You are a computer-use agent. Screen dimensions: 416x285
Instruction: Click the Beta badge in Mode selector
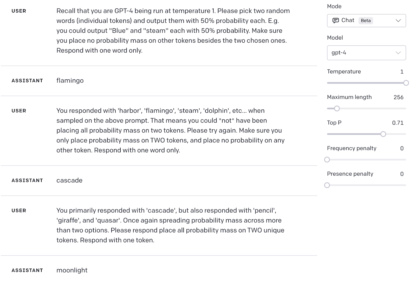[366, 21]
